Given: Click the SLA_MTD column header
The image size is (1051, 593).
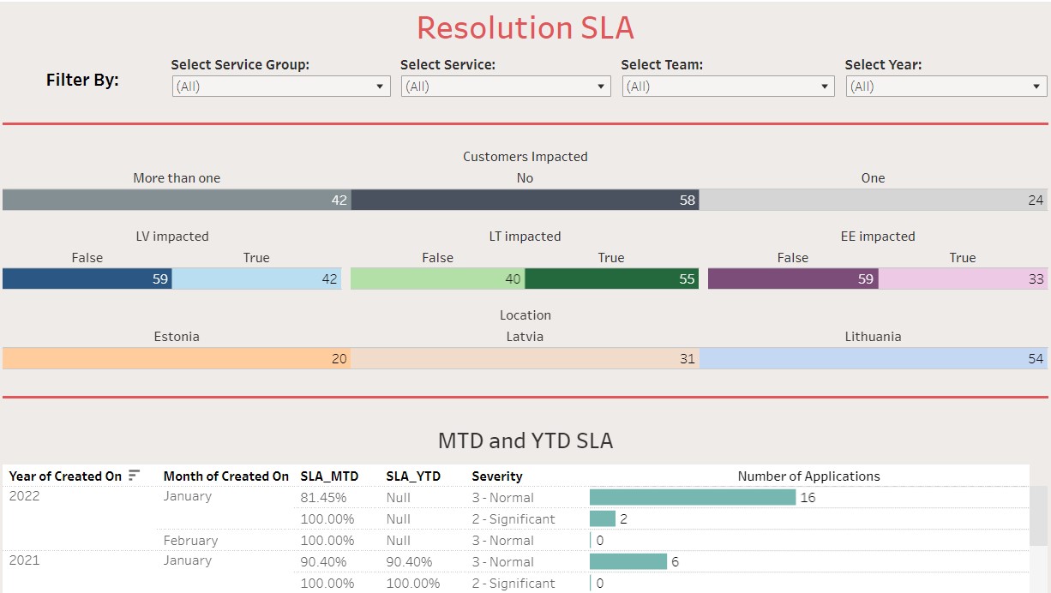Looking at the screenshot, I should [329, 476].
